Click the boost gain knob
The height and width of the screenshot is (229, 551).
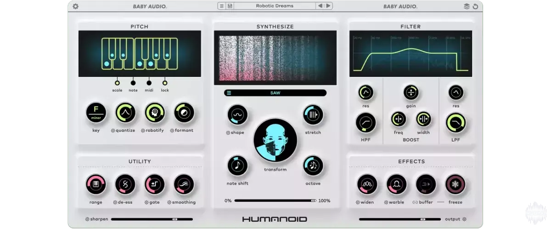(411, 93)
